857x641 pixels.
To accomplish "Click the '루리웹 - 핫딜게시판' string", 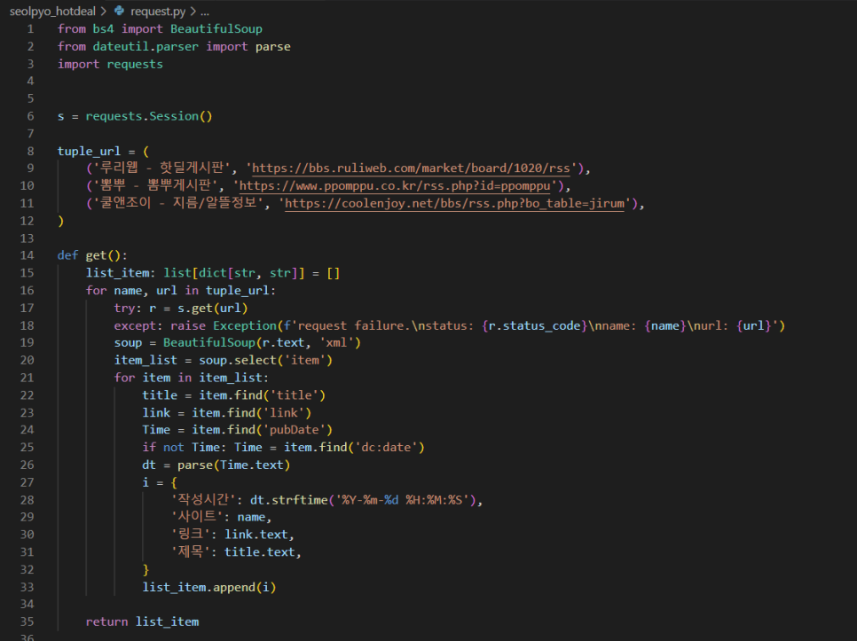I will pyautogui.click(x=162, y=168).
